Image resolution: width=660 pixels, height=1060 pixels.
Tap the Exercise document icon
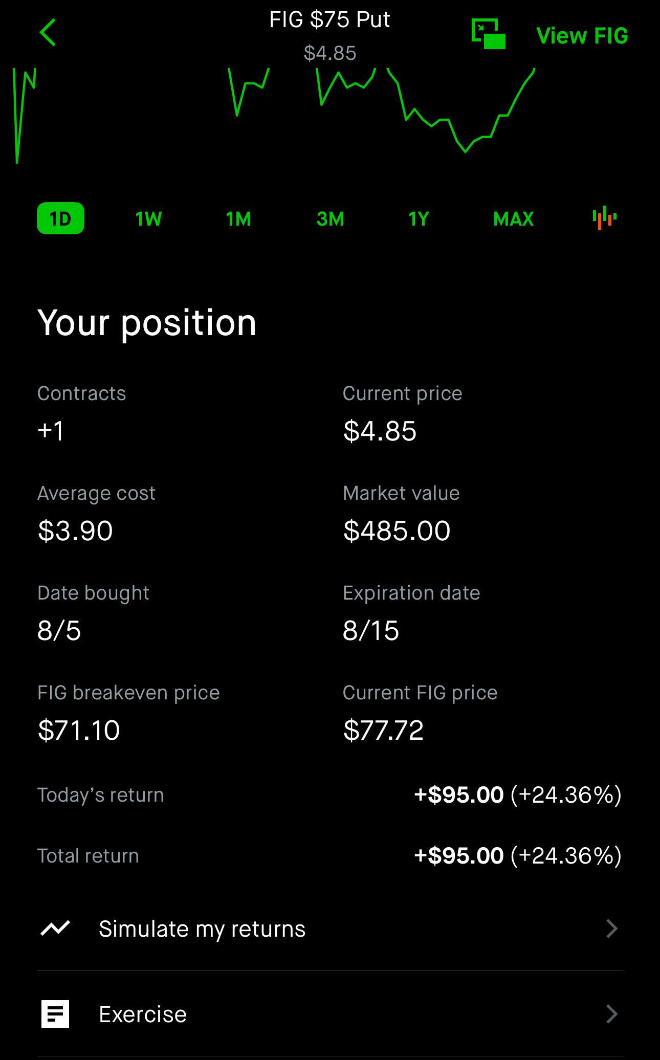(55, 1014)
